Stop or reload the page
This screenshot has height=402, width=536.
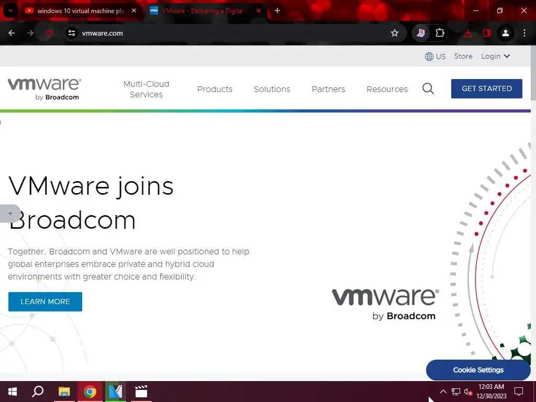[x=49, y=33]
